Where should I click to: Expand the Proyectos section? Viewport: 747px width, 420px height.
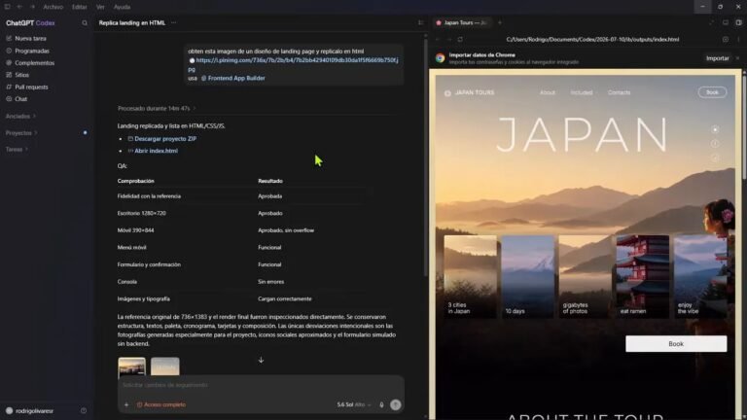(x=21, y=133)
